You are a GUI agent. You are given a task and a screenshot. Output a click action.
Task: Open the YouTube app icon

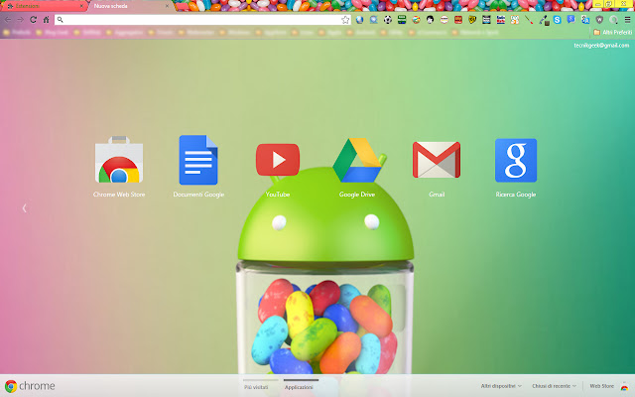point(278,160)
